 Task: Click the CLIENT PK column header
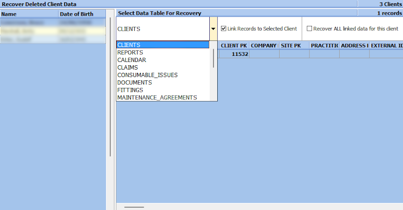pyautogui.click(x=234, y=45)
